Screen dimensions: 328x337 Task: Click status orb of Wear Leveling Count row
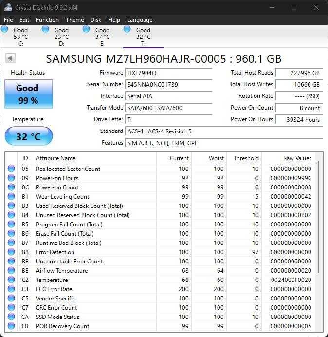[11, 196]
